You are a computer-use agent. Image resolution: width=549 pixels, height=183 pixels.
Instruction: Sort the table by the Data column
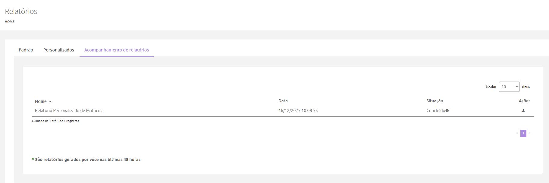point(283,101)
